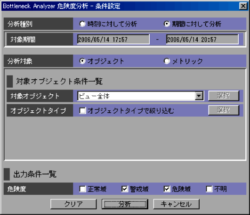Uncheck the 危険域 risk level box

click(167, 189)
